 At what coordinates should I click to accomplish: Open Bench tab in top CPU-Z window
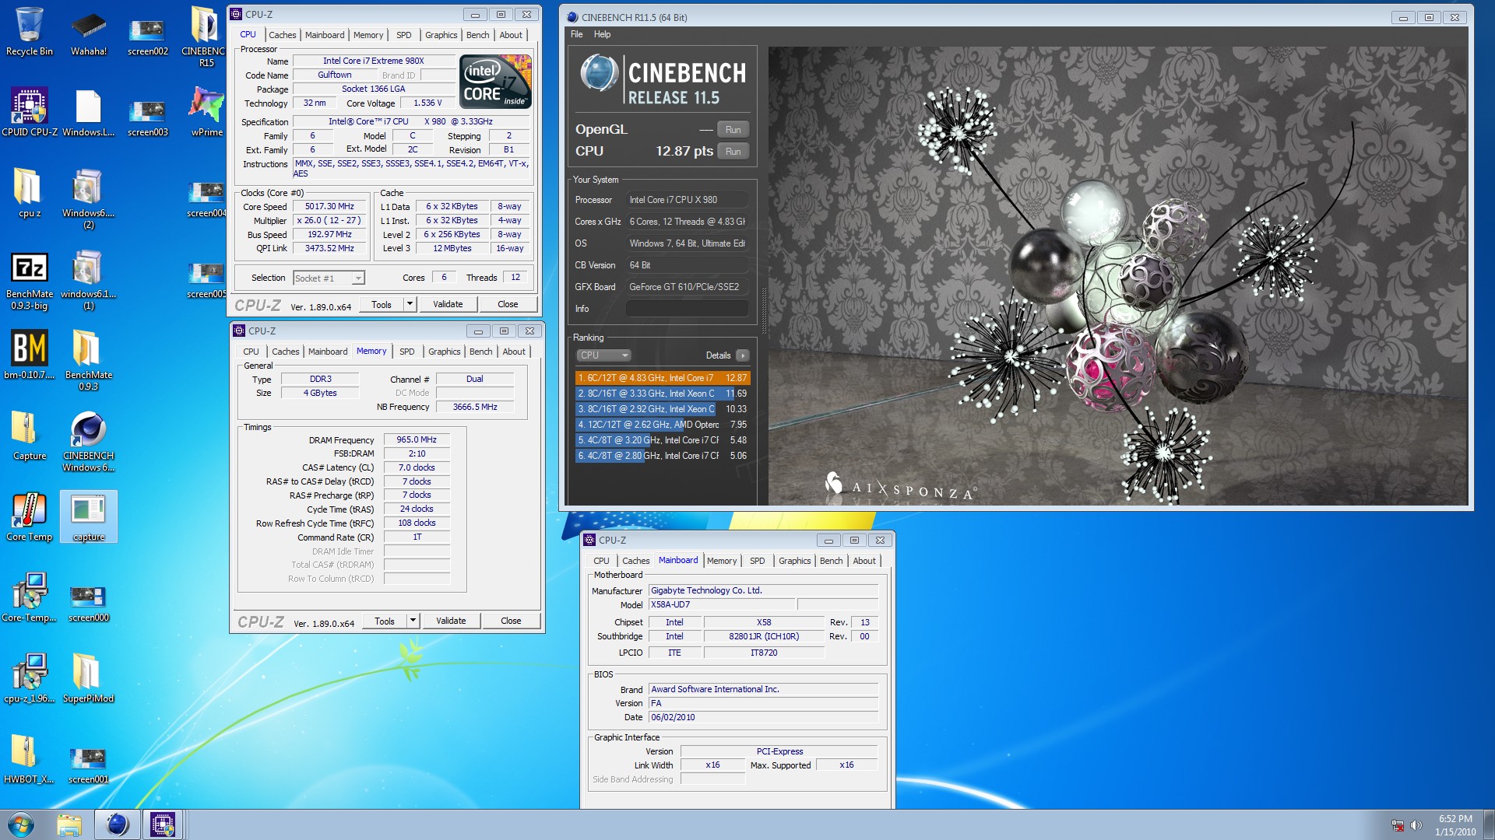click(x=477, y=35)
